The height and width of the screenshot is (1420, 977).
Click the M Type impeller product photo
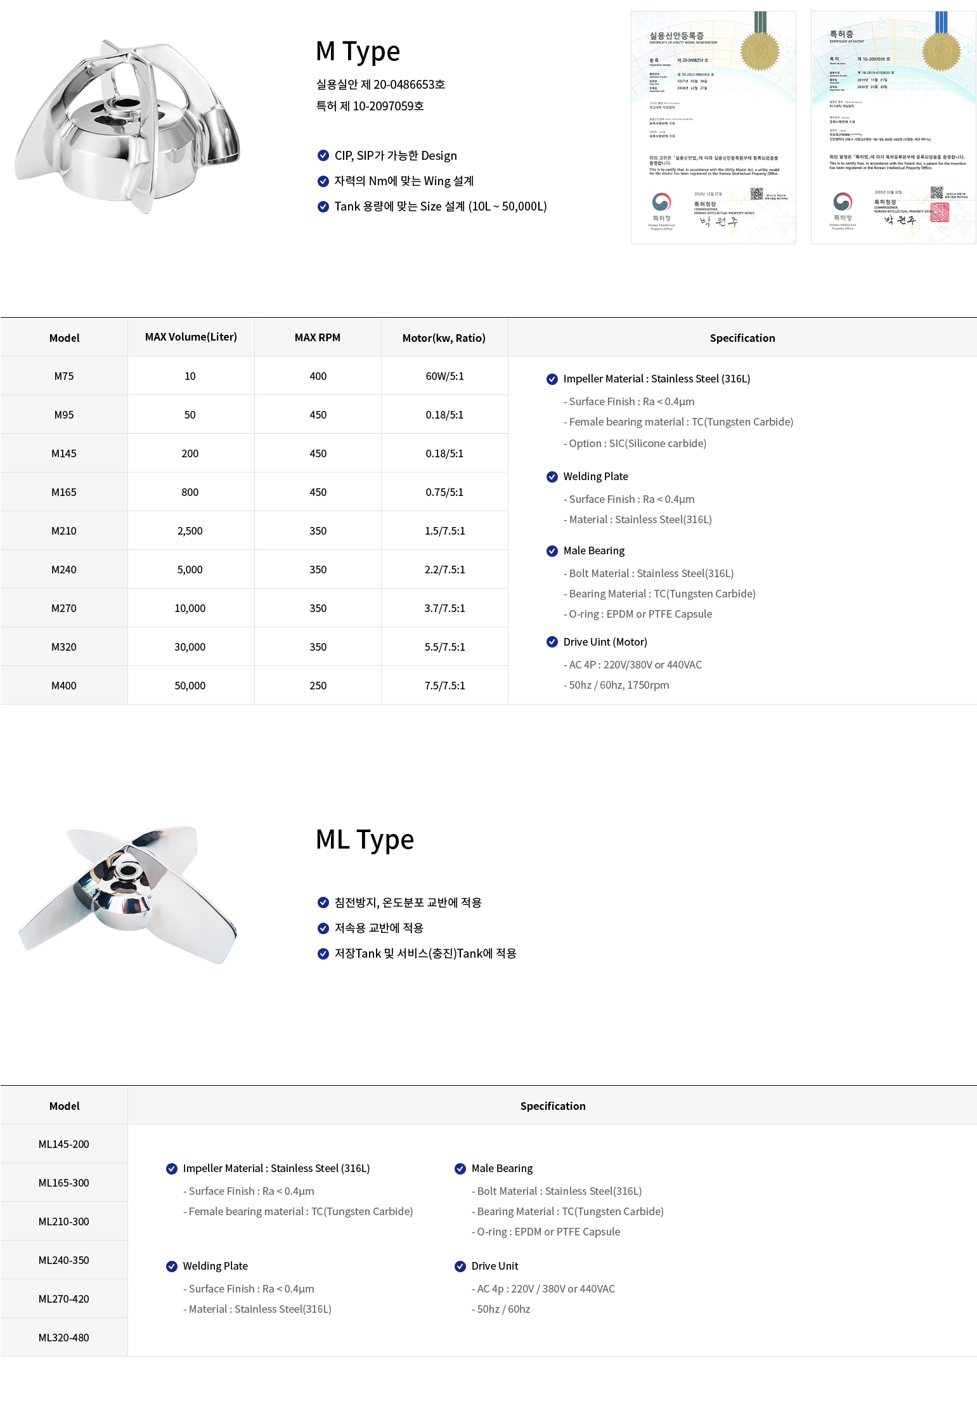click(127, 127)
